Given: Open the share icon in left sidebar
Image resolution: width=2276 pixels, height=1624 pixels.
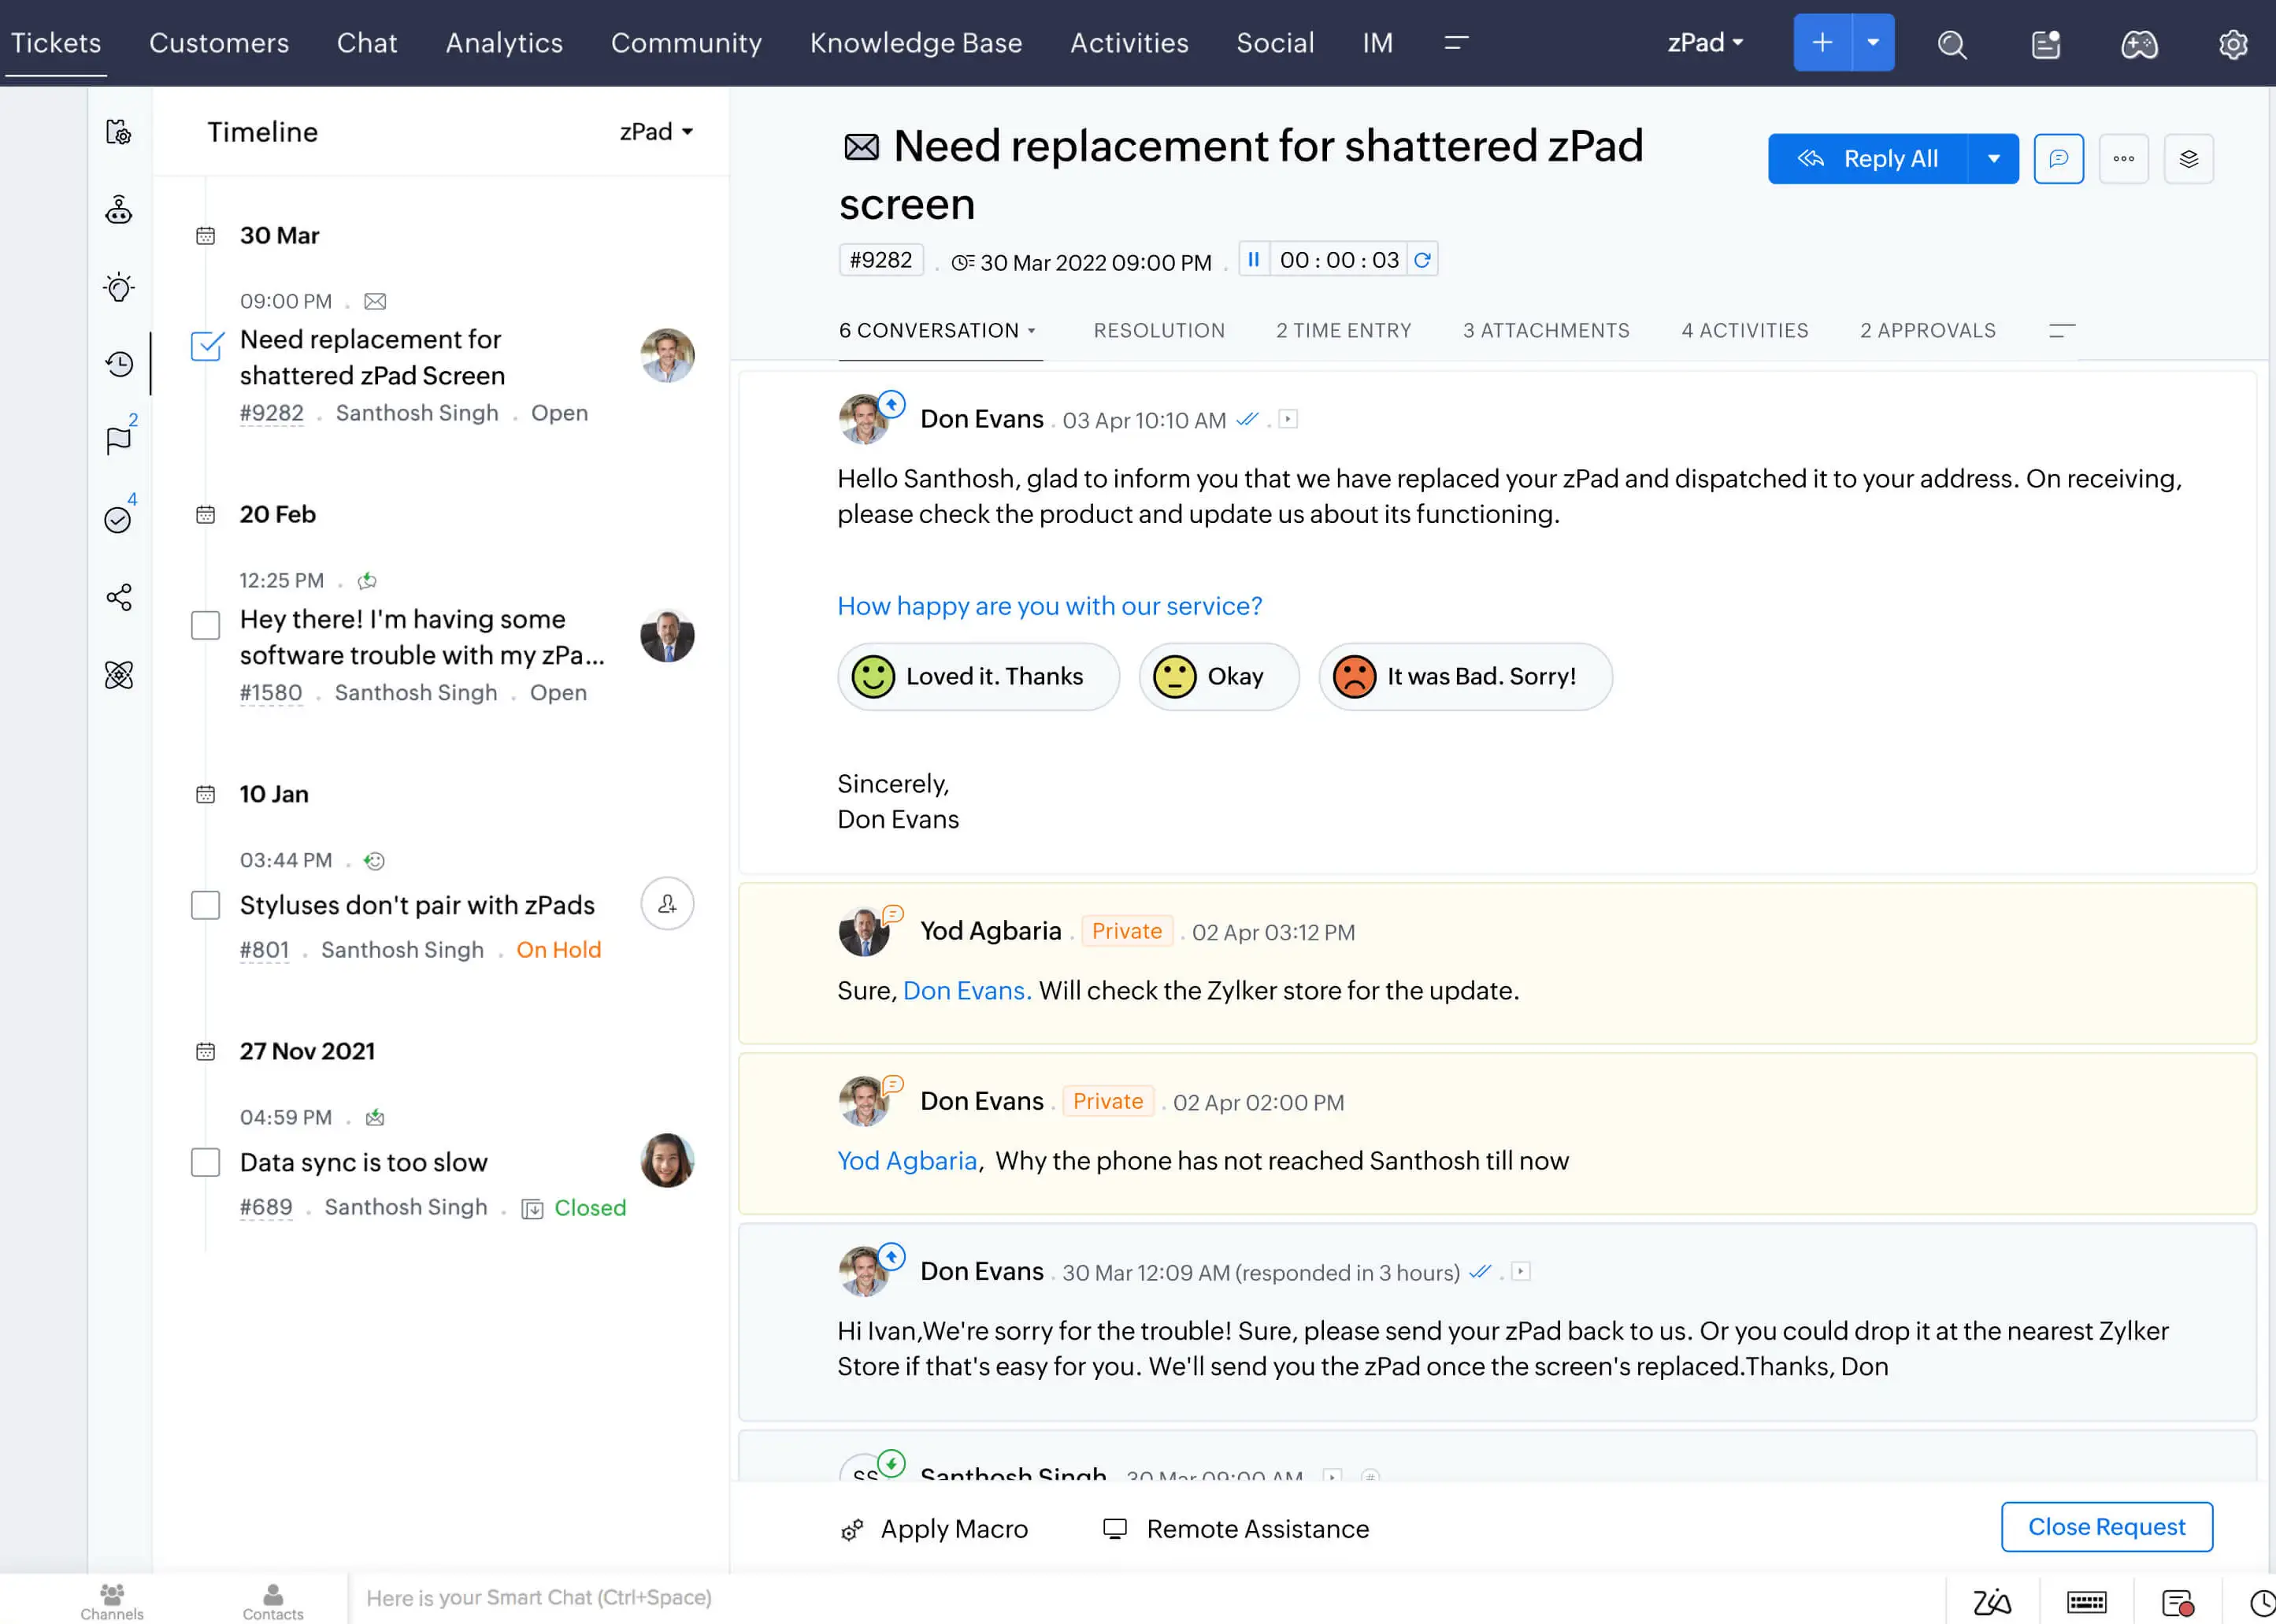Looking at the screenshot, I should (x=119, y=598).
